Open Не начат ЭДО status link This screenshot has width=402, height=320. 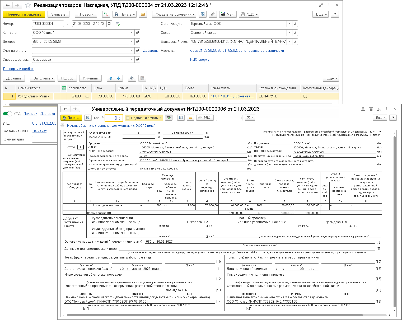click(39, 131)
